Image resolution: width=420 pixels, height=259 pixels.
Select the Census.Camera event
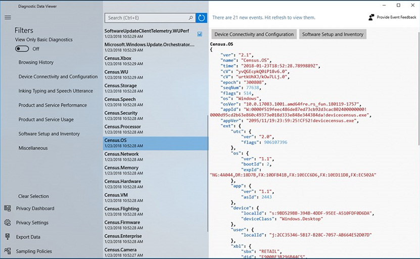tap(155, 252)
